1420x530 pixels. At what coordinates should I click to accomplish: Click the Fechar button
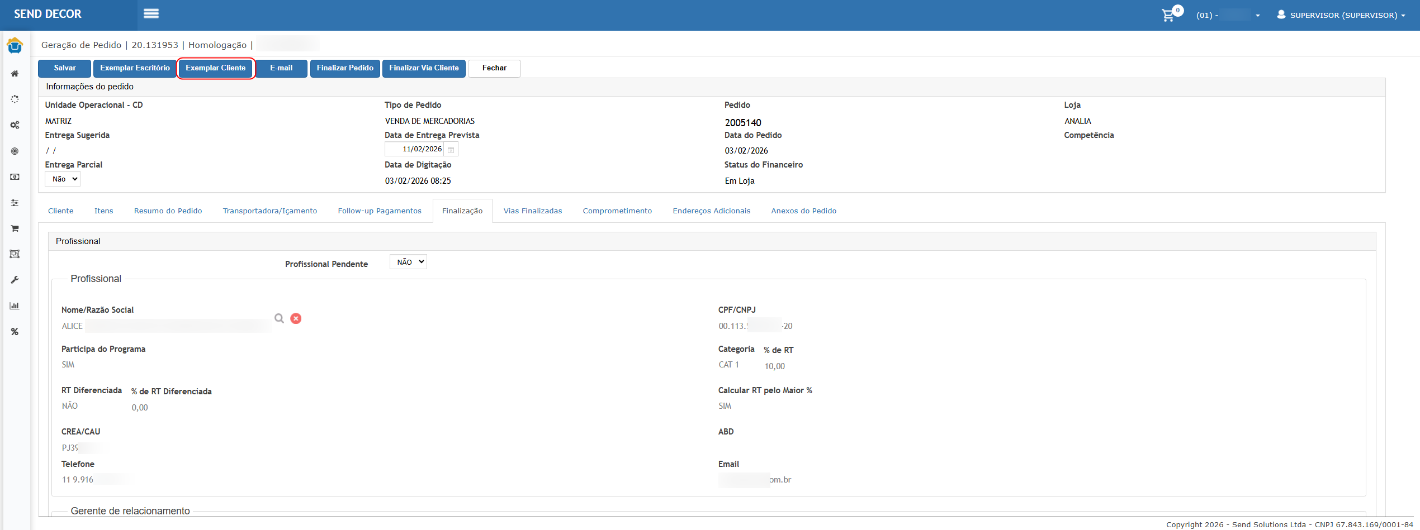click(x=494, y=68)
